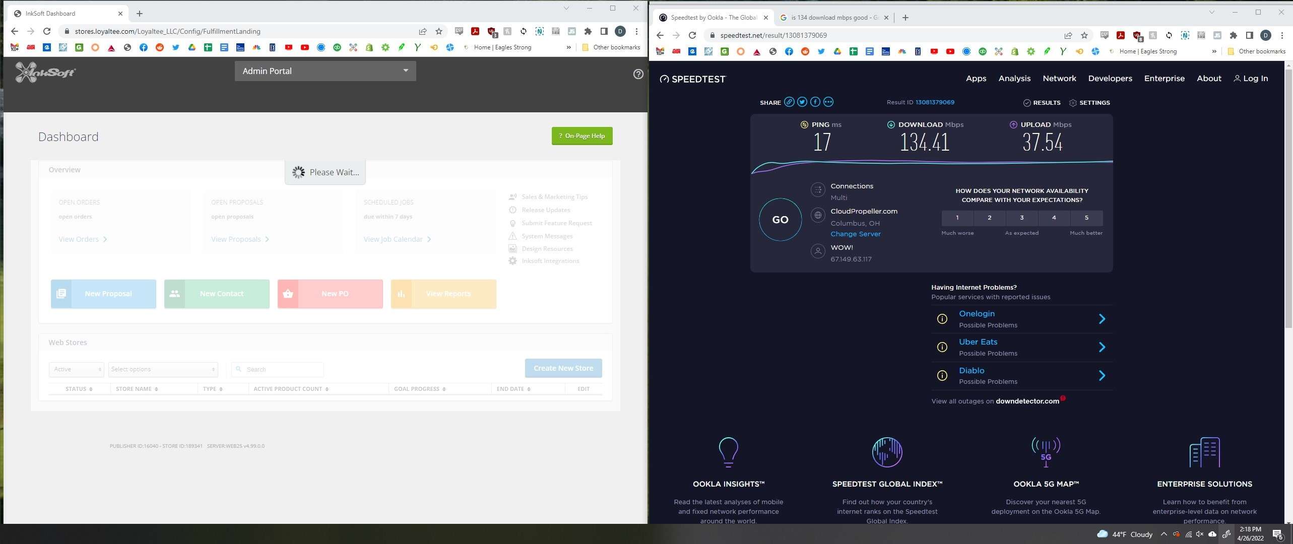The height and width of the screenshot is (544, 1293).
Task: Click Speedtest address bar URL
Action: (x=773, y=35)
